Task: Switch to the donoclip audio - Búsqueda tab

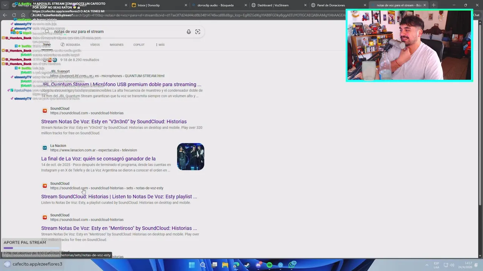Action: click(219, 5)
